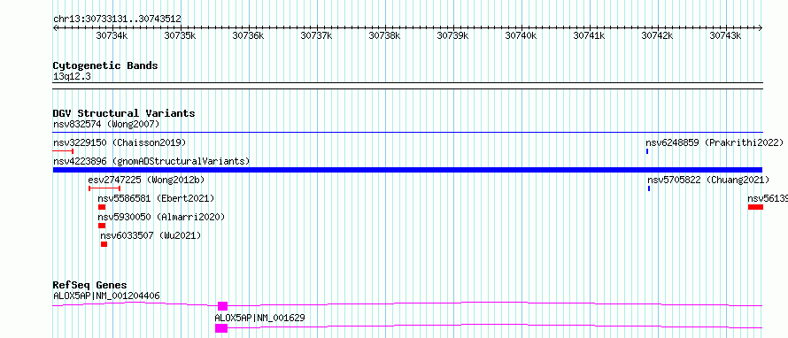Click the 30740k ruler tick label
The height and width of the screenshot is (338, 788).
521,35
